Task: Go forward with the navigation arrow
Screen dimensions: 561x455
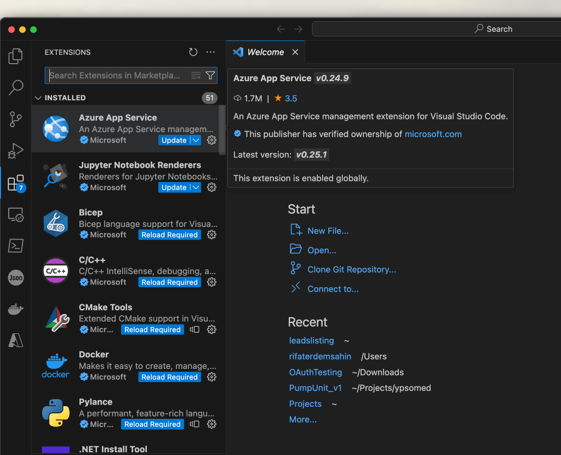Action: click(298, 29)
